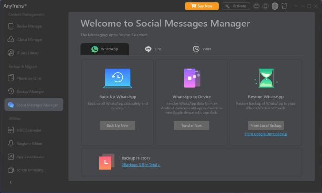Click the shopping cart icon on Buy Now

point(194,6)
